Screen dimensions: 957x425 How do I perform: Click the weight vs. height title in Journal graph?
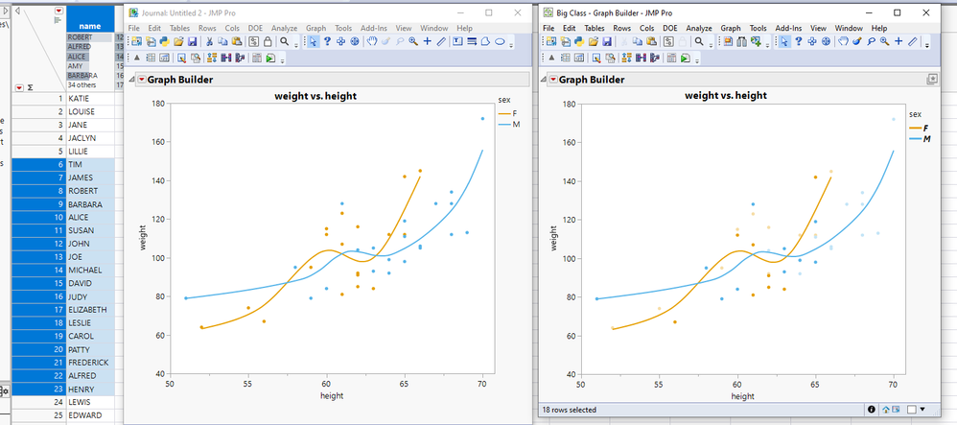tap(315, 95)
